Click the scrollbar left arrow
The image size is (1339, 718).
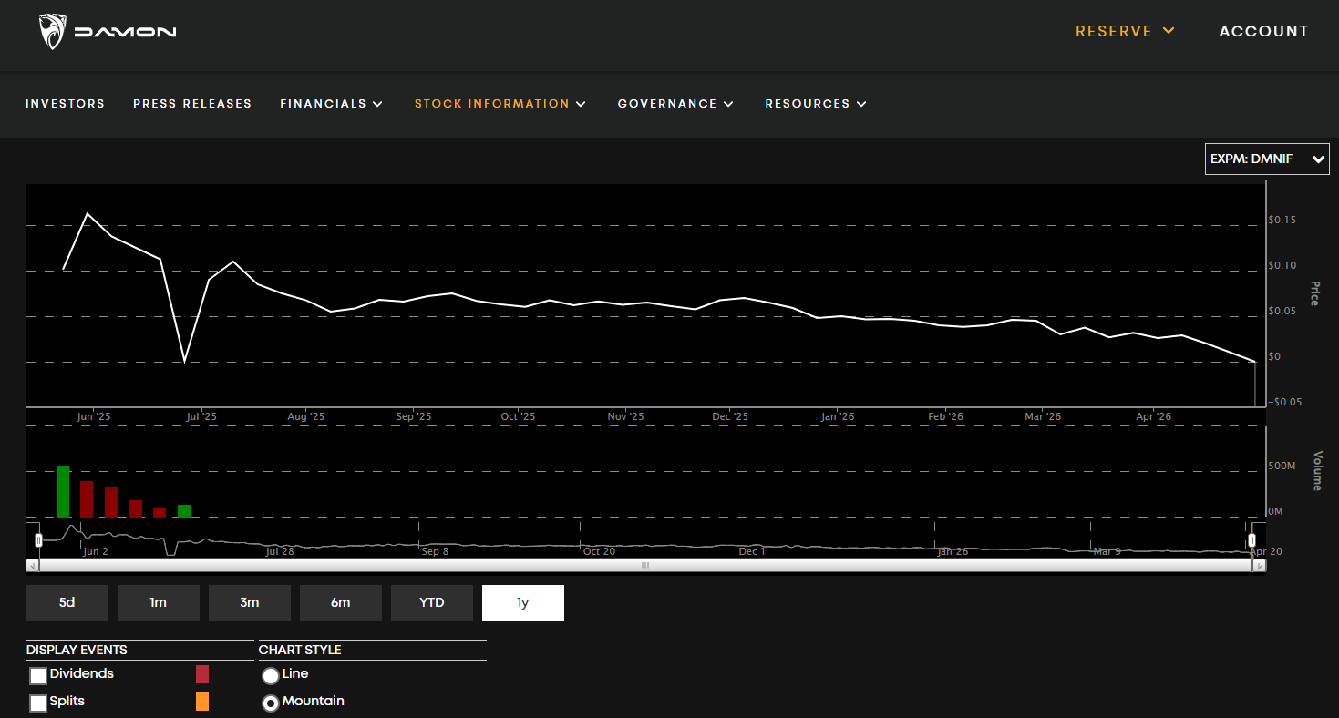tap(33, 565)
